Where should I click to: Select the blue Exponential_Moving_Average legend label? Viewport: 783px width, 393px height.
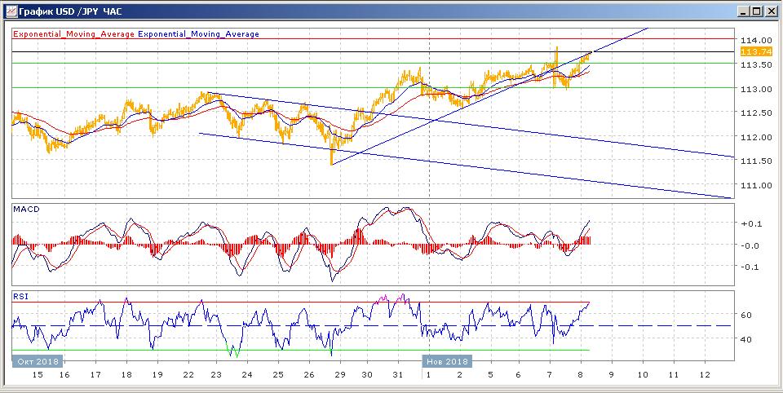coord(198,34)
